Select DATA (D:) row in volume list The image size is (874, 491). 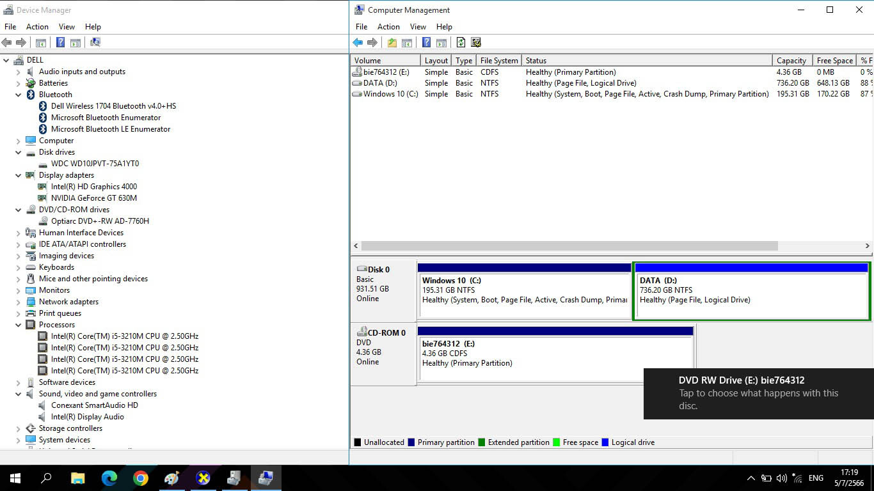[x=611, y=83]
